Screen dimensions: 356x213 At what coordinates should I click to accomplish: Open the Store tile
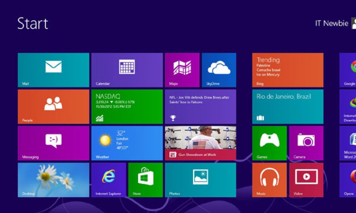click(145, 180)
